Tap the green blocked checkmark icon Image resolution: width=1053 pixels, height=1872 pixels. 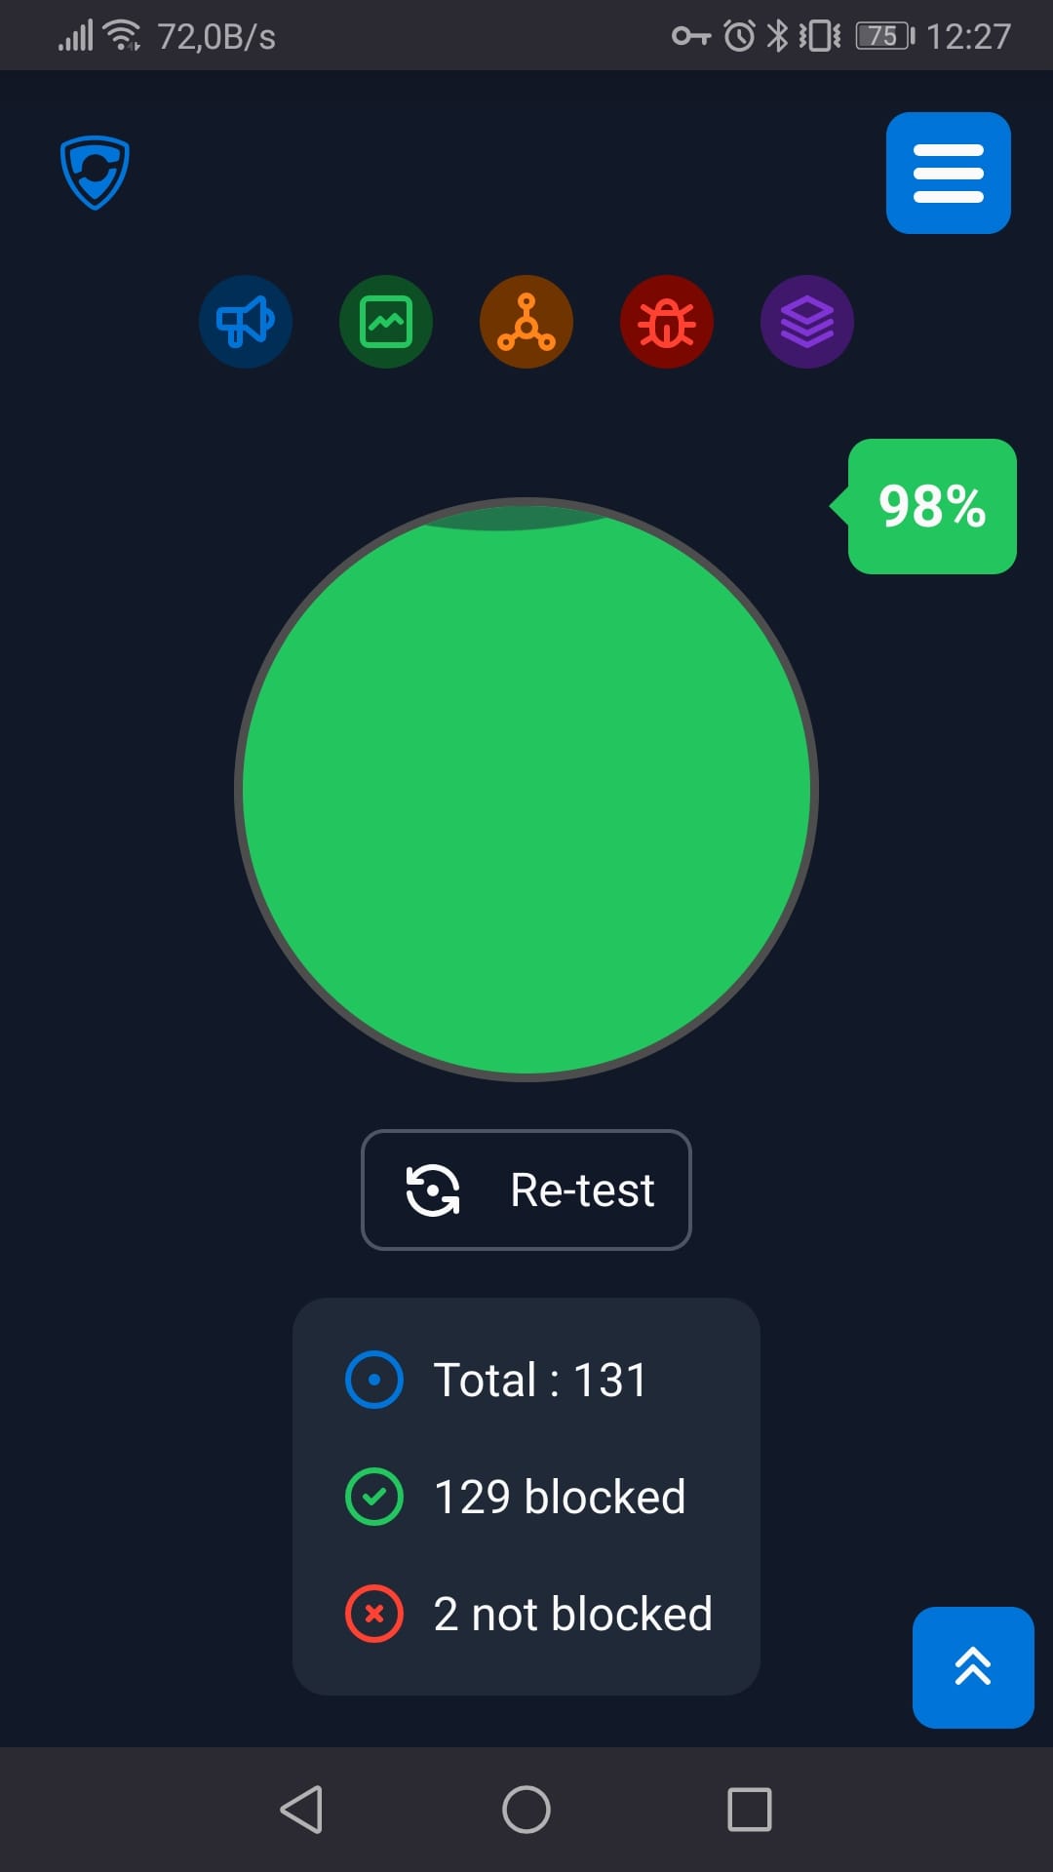pos(374,1497)
